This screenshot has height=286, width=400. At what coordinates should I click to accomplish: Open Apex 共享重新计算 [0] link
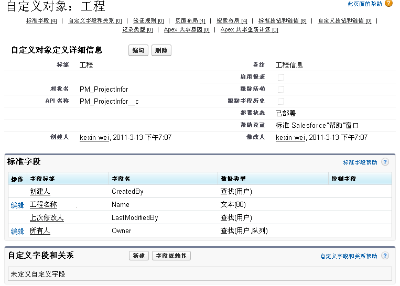click(x=249, y=29)
